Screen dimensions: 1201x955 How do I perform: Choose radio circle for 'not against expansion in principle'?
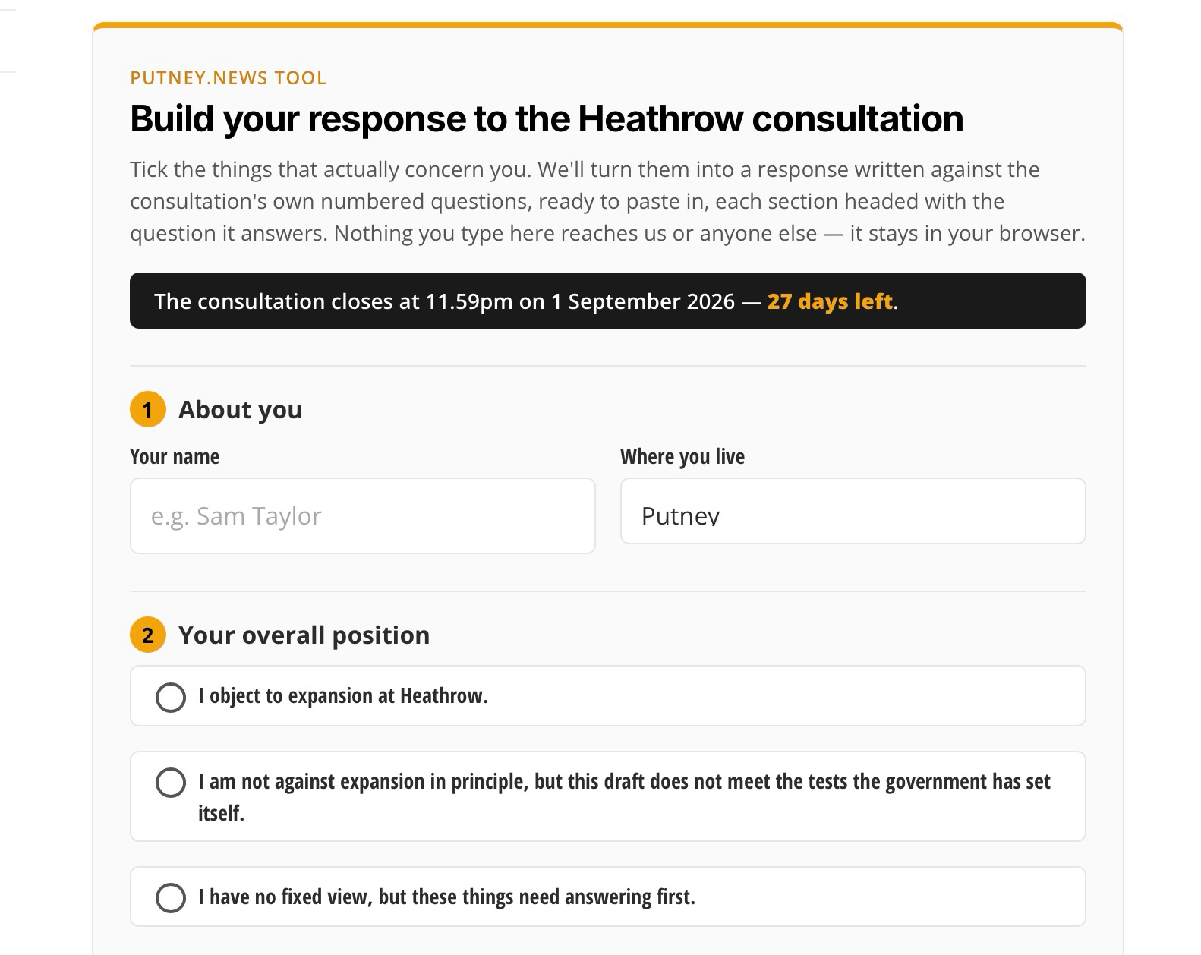click(171, 783)
